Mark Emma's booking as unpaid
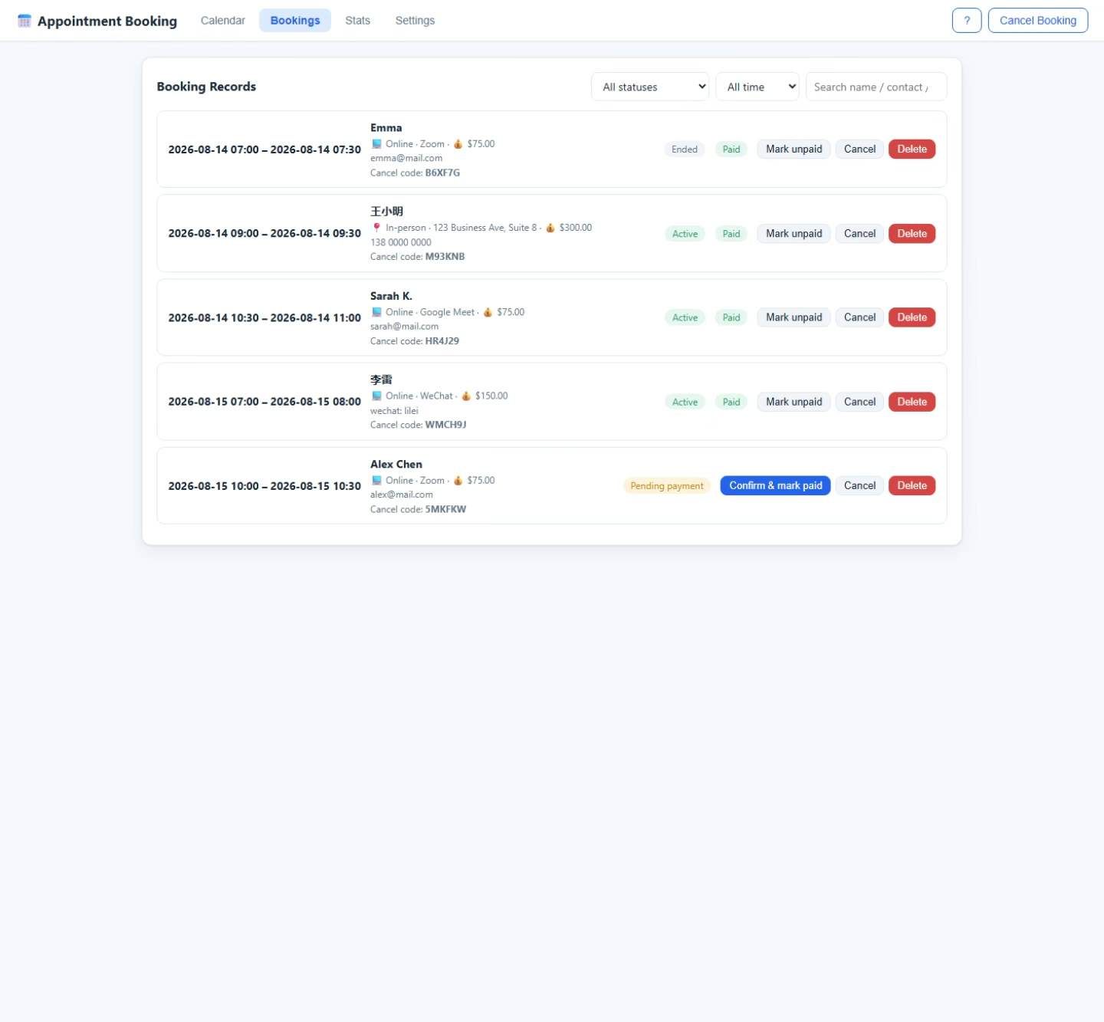 click(793, 150)
